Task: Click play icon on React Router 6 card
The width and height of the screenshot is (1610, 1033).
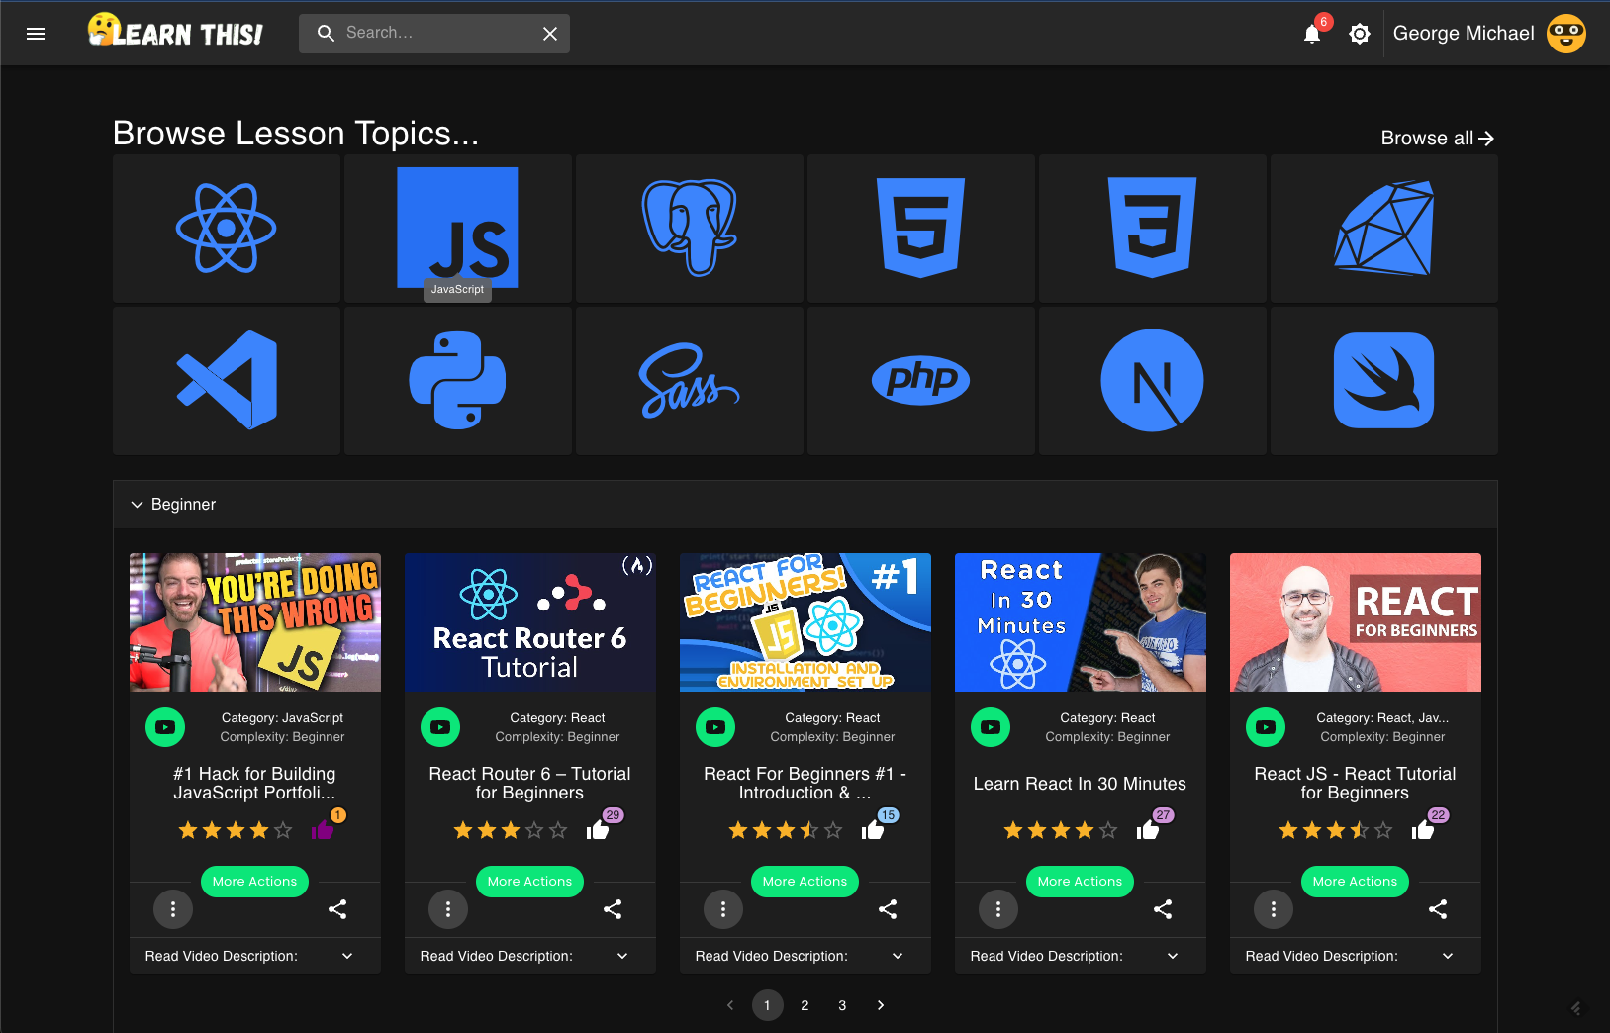Action: 440,727
